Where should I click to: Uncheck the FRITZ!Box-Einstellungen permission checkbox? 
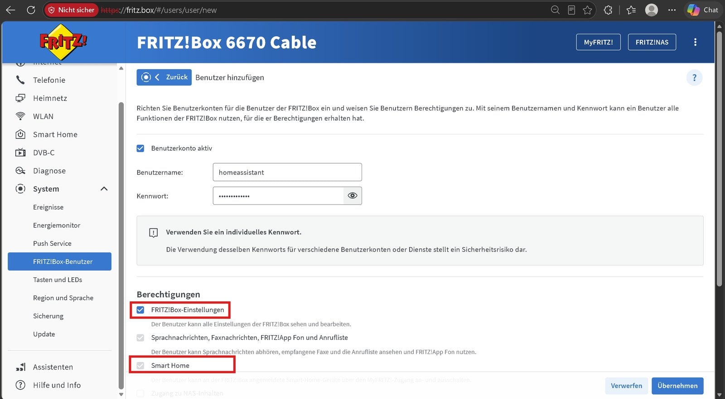(x=140, y=310)
